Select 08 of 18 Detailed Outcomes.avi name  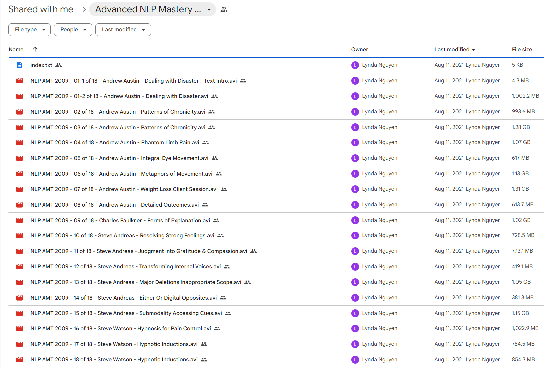point(115,205)
